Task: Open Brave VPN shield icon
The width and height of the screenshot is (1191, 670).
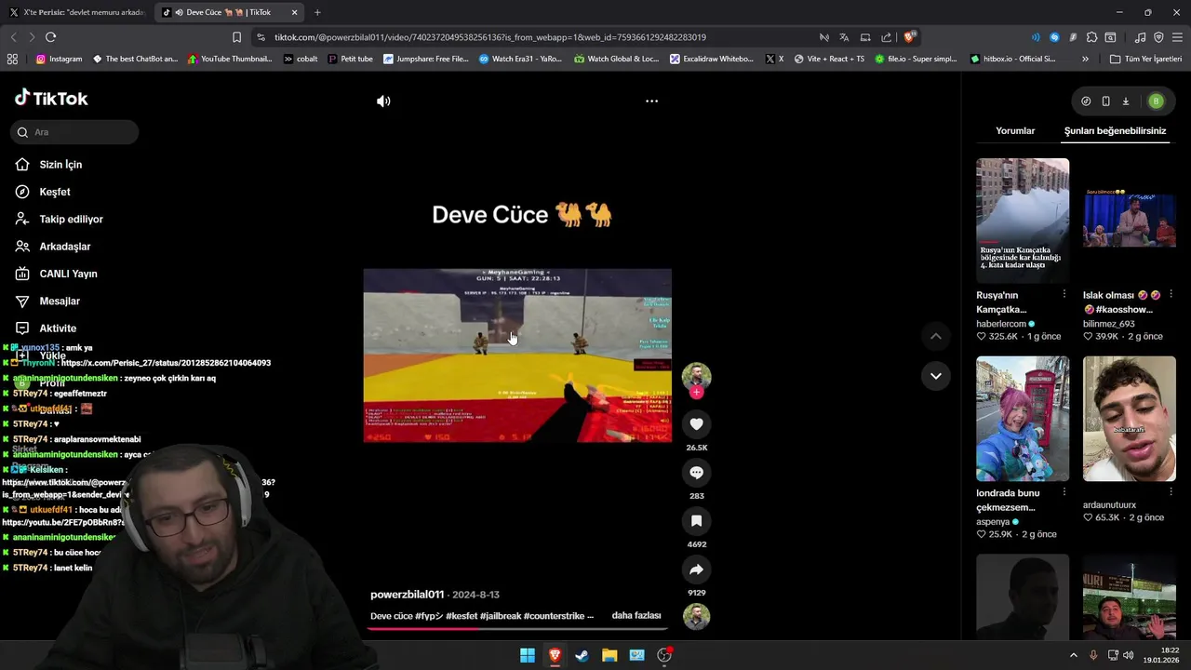Action: pos(1158,37)
